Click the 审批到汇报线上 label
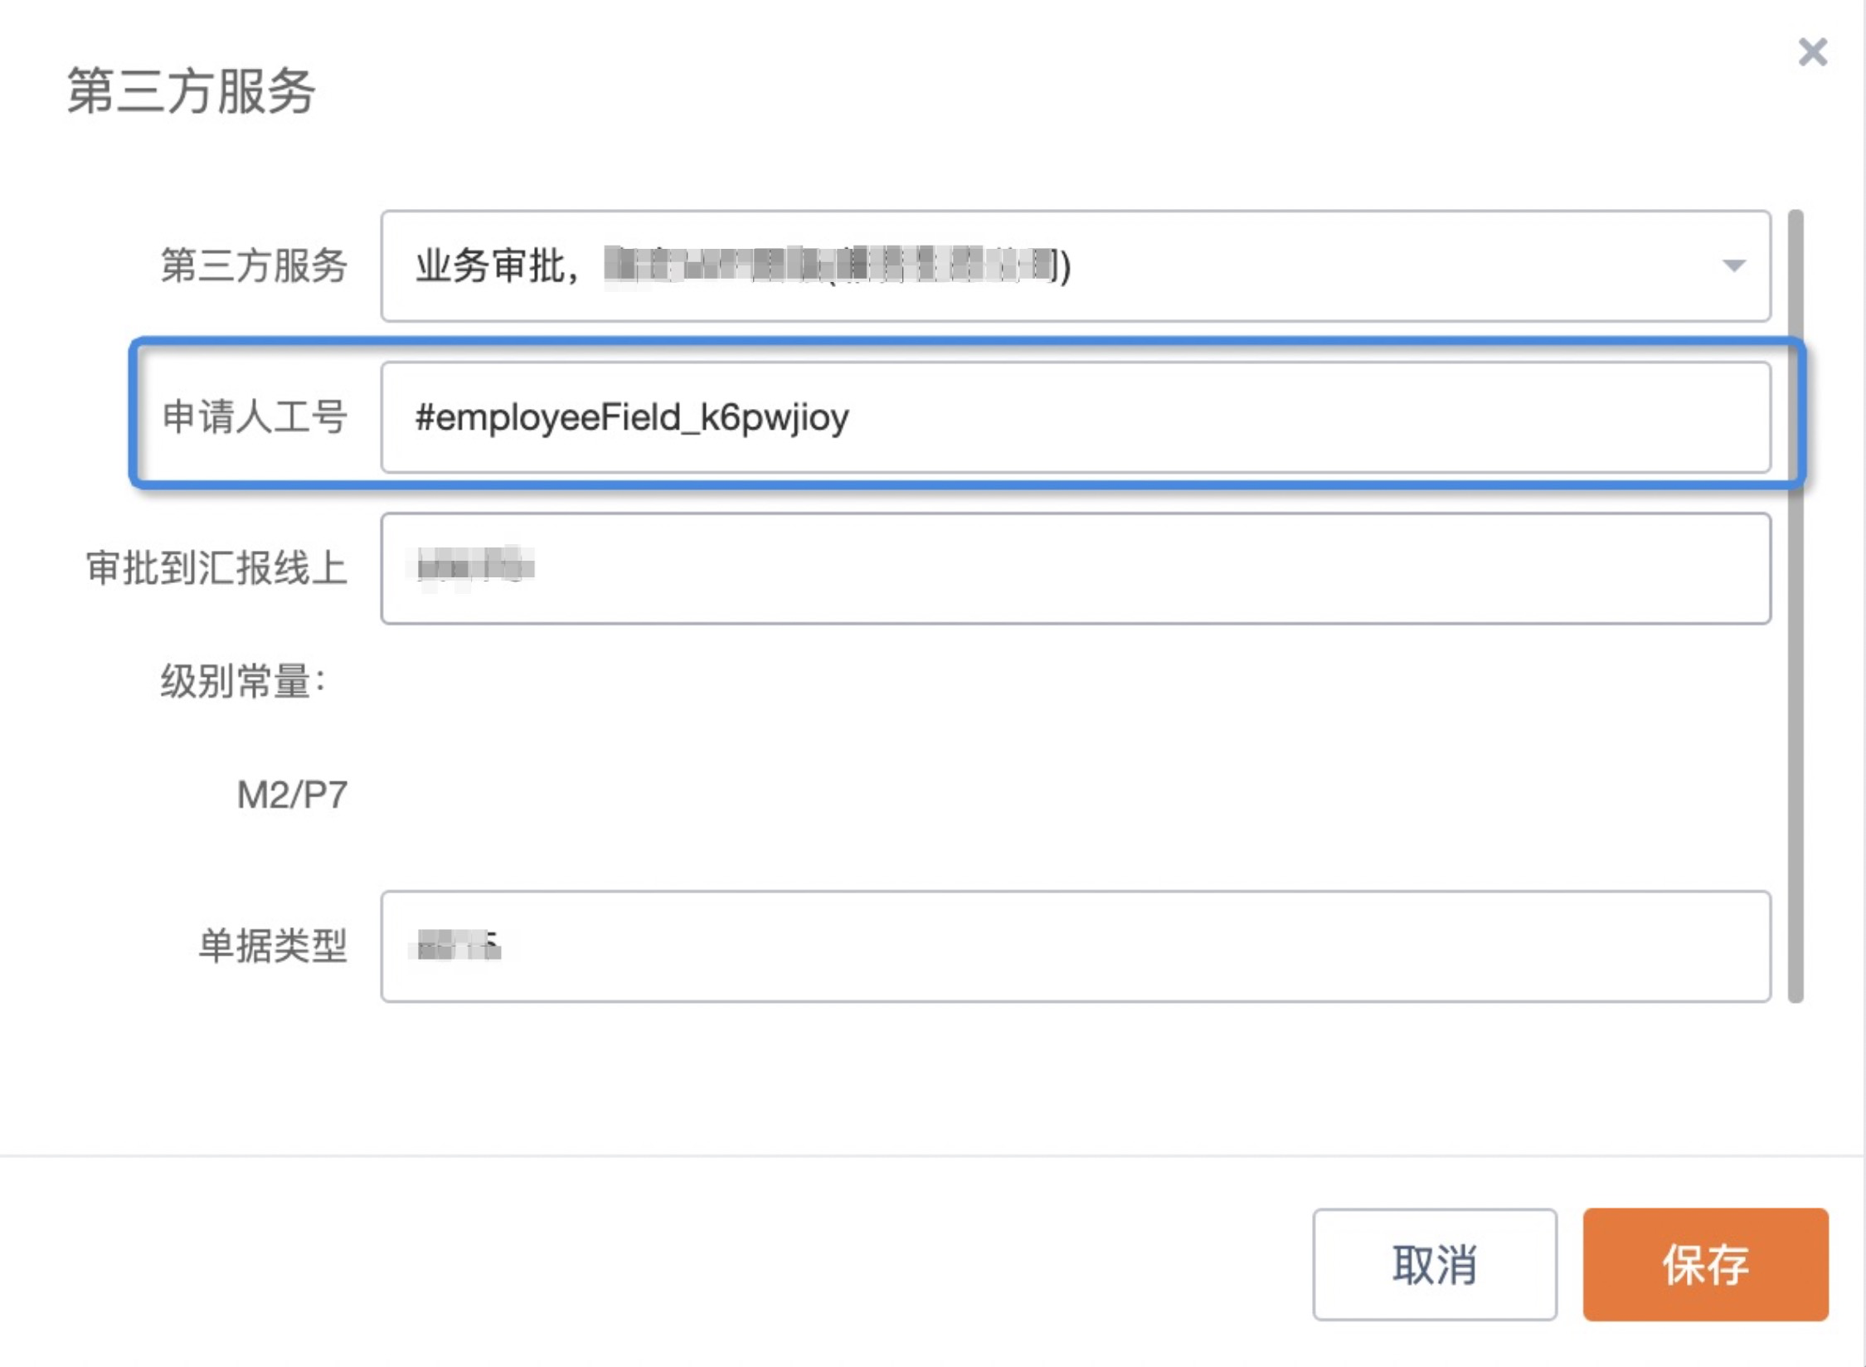 point(216,569)
